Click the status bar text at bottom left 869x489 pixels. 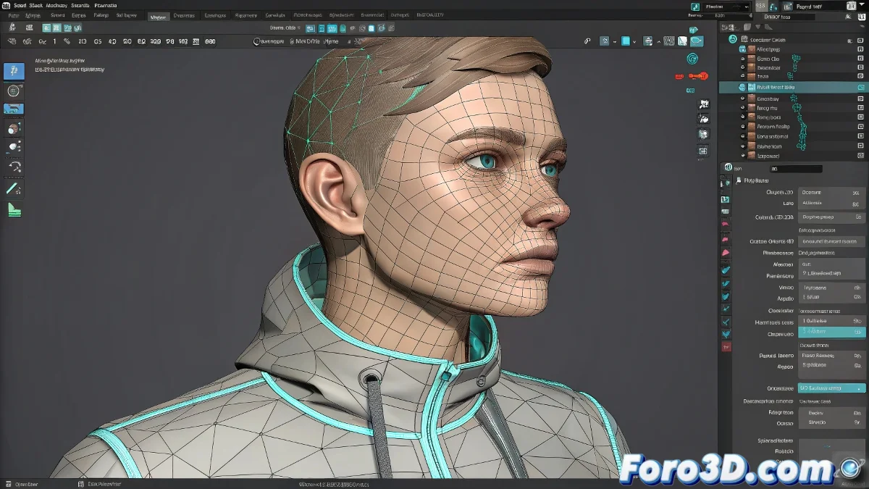pyautogui.click(x=27, y=484)
